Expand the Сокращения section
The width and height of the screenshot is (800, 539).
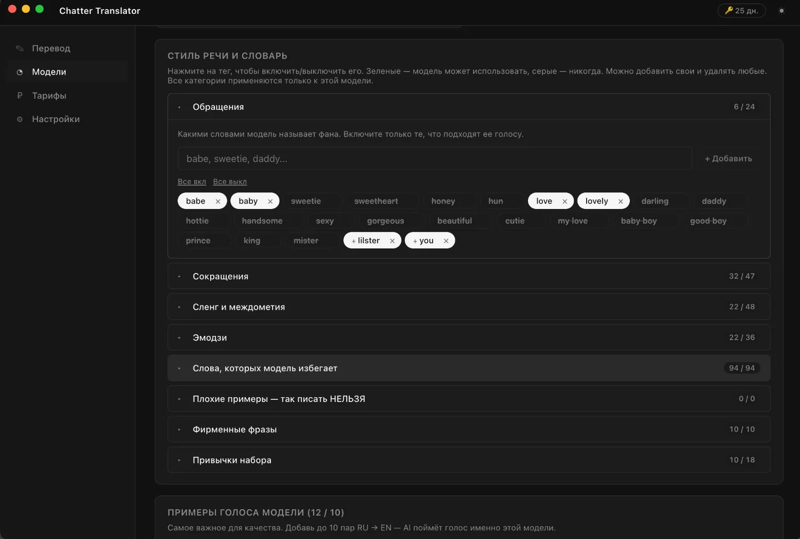click(x=469, y=276)
